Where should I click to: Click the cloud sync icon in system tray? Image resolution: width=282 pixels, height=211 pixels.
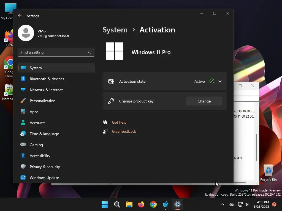point(232,204)
